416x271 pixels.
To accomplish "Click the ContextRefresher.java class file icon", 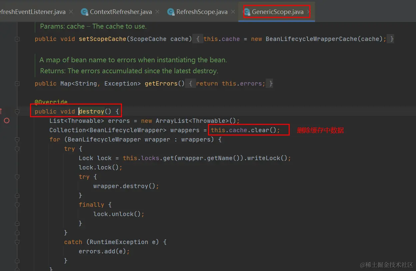I will 85,12.
